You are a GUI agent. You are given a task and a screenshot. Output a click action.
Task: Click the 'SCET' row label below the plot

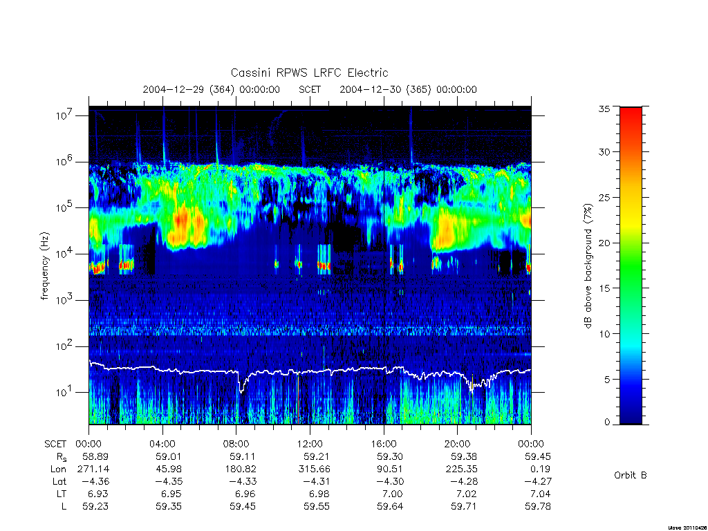[55, 444]
